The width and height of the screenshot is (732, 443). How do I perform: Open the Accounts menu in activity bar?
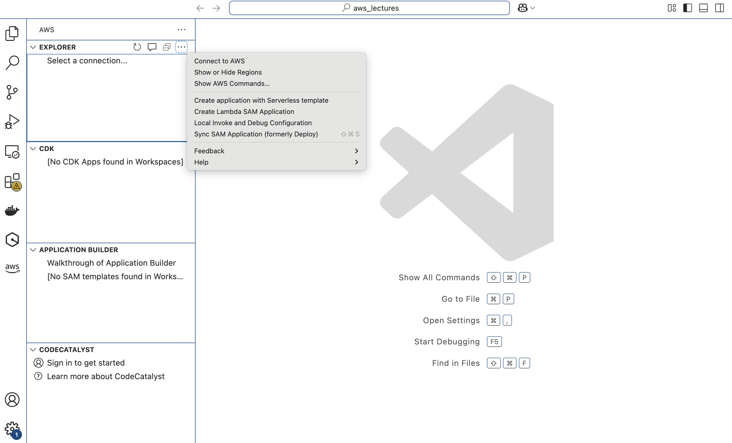pos(12,400)
